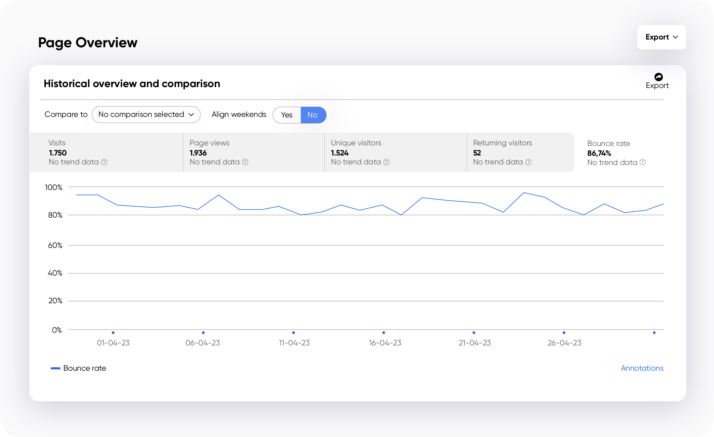This screenshot has height=437, width=714.
Task: Open the Annotations panel
Action: click(642, 368)
